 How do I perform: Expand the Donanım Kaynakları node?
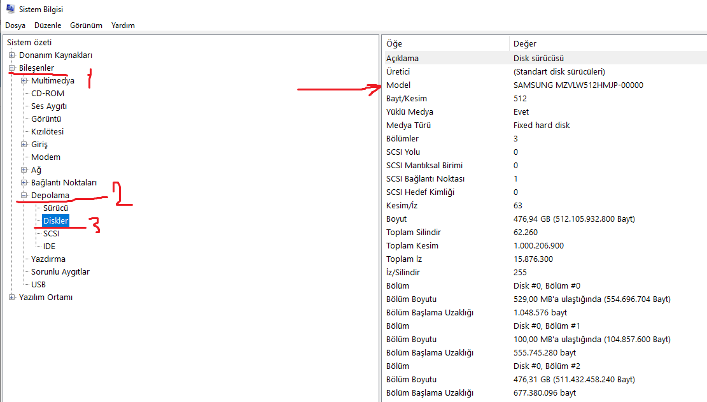pyautogui.click(x=11, y=55)
